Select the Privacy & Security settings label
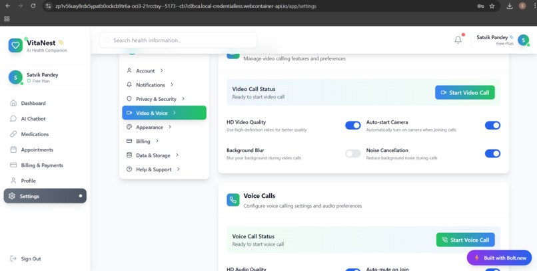Viewport: 537px width, 271px height. pos(156,99)
